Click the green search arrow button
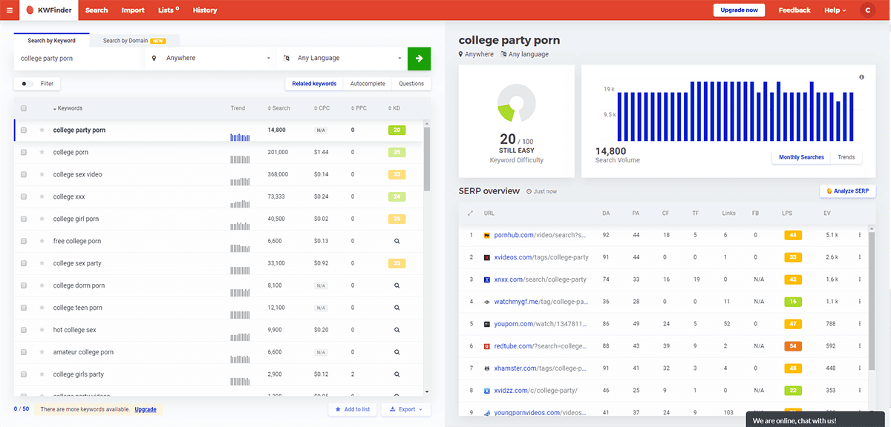This screenshot has height=427, width=891. point(419,58)
